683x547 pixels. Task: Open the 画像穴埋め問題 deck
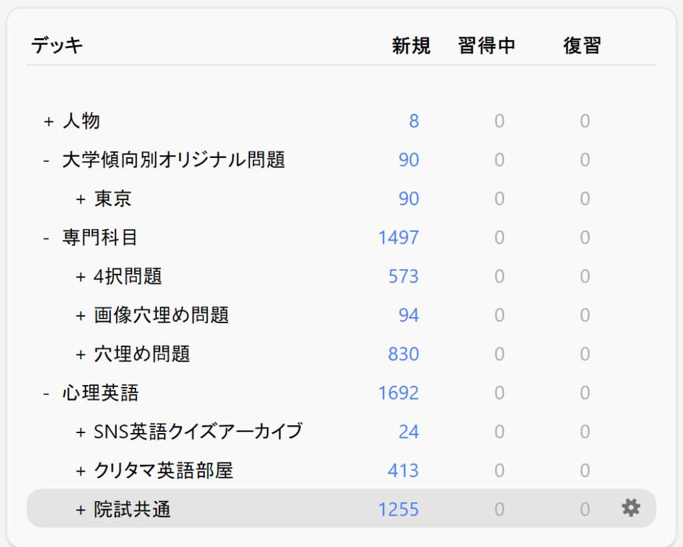coord(161,315)
